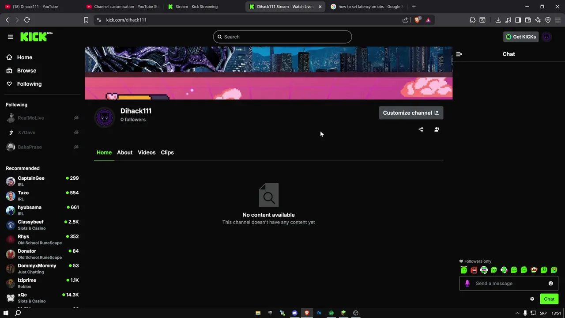Open Photoshop from the taskbar

click(x=319, y=313)
